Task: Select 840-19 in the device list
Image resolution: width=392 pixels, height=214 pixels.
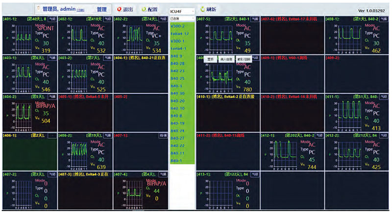Action: point(177,123)
